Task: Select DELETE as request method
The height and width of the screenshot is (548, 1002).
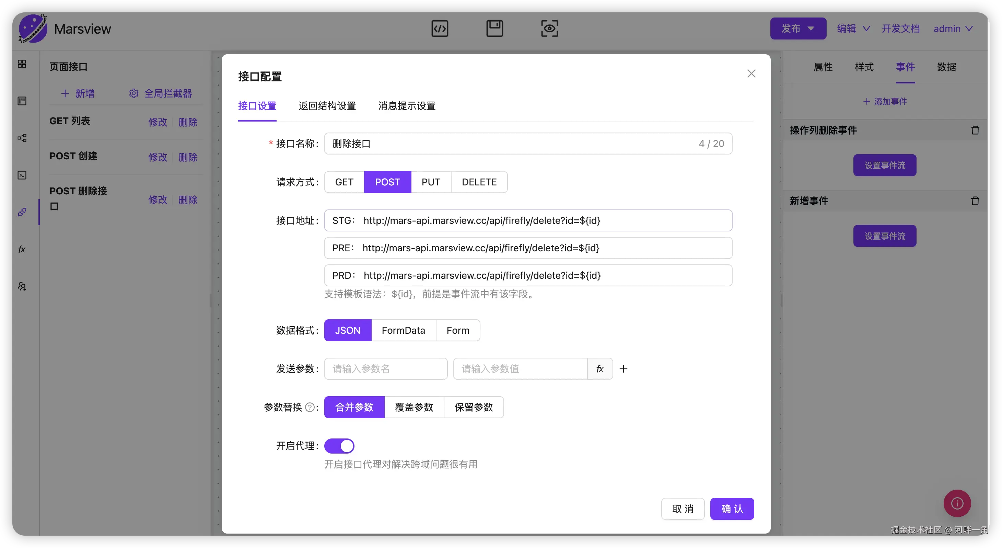Action: coord(479,182)
